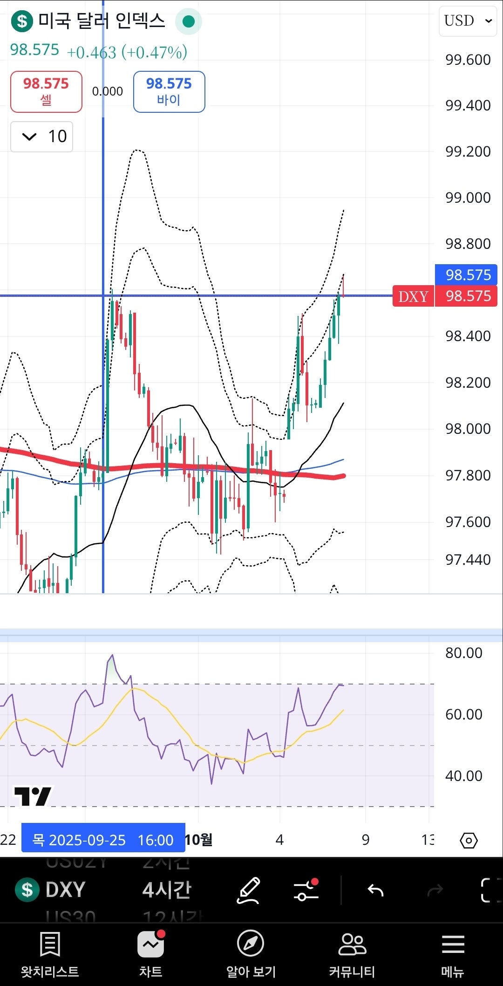This screenshot has width=503, height=986.
Task: Tap the price change text +0.463 (+0.47%)
Action: pyautogui.click(x=127, y=52)
